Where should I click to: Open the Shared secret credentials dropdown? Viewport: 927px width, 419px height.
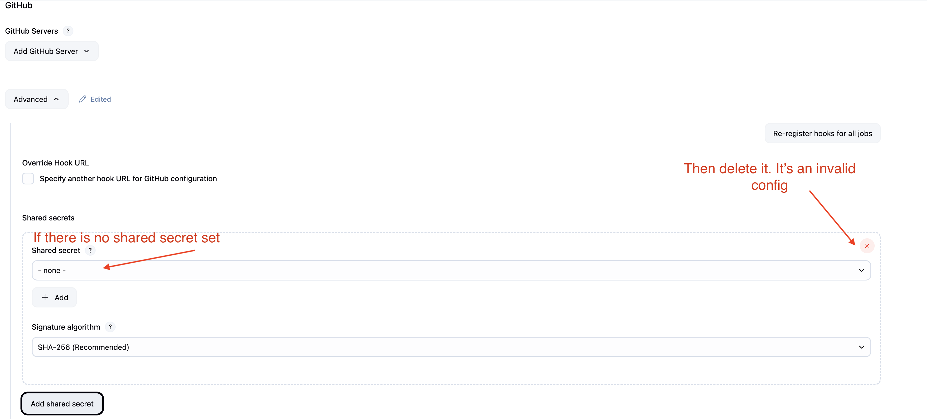pyautogui.click(x=450, y=270)
